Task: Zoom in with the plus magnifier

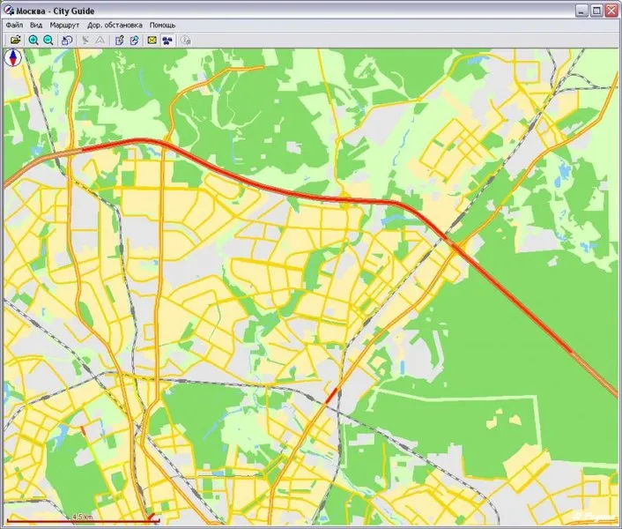Action: tap(33, 40)
